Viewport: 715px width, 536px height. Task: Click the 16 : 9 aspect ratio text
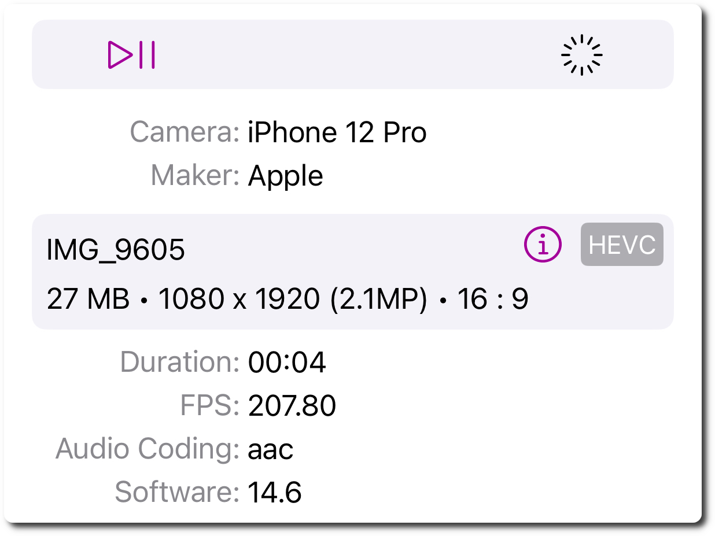(492, 300)
